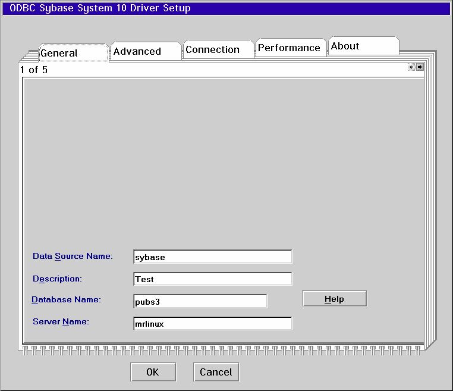Go to the previous notebook page arrow
This screenshot has width=453, height=391.
coord(411,67)
